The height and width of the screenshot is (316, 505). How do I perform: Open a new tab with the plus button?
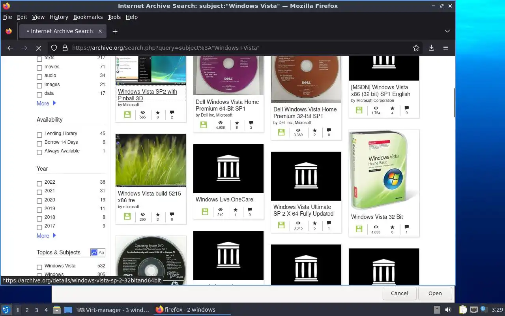[115, 31]
